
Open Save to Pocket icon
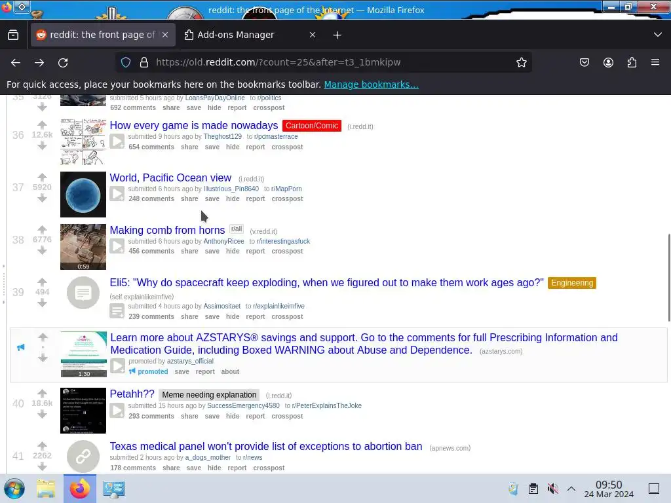pyautogui.click(x=584, y=62)
